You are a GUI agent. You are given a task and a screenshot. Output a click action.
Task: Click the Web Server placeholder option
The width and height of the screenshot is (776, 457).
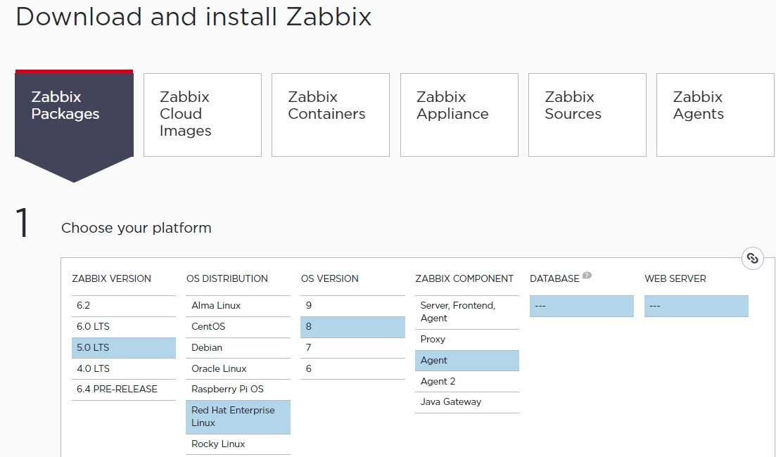(x=696, y=307)
